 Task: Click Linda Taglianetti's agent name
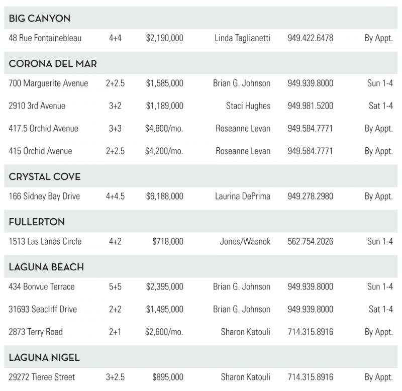tap(242, 38)
